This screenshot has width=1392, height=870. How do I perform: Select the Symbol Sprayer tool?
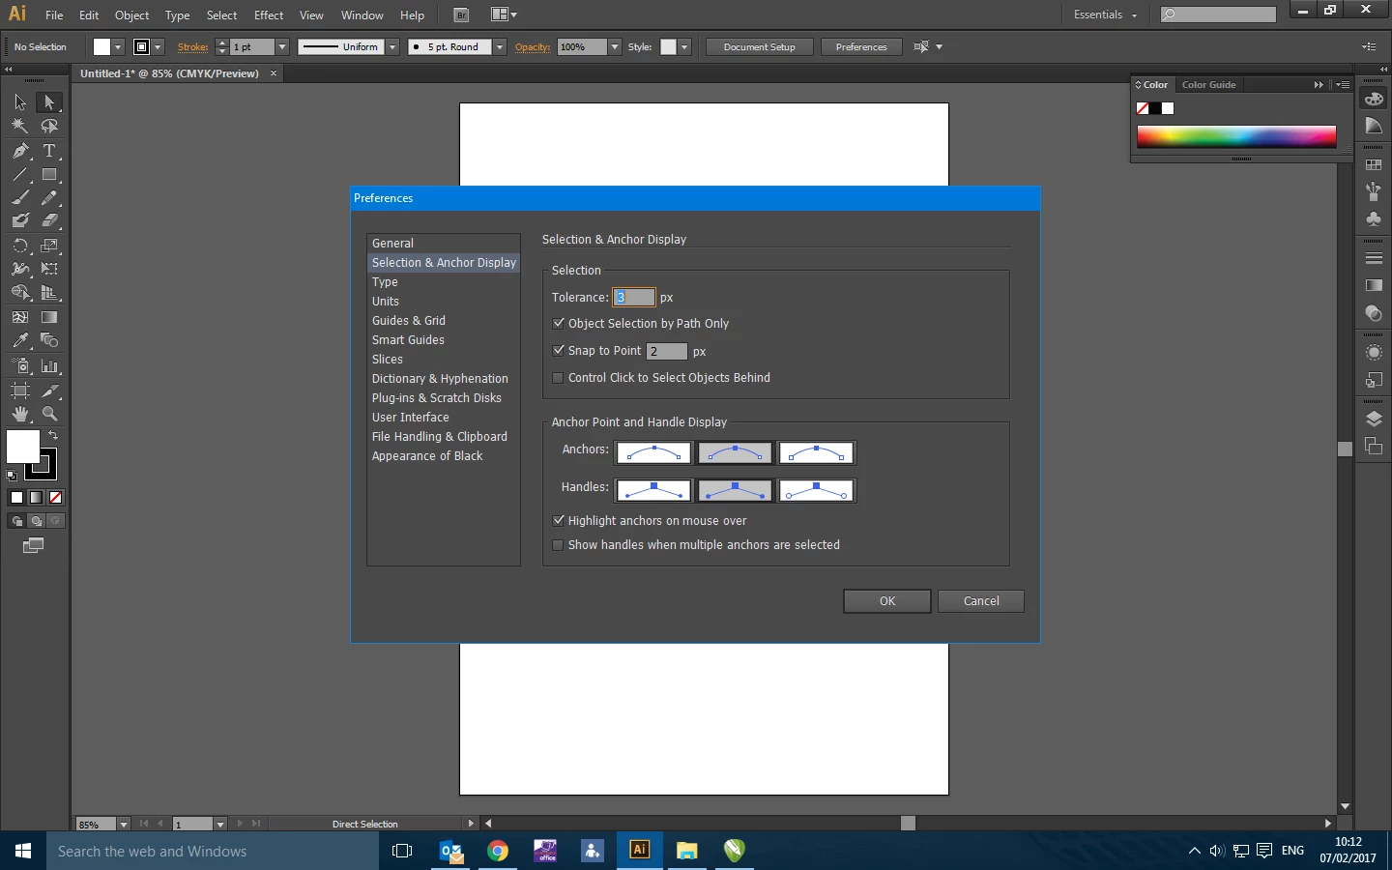[20, 366]
